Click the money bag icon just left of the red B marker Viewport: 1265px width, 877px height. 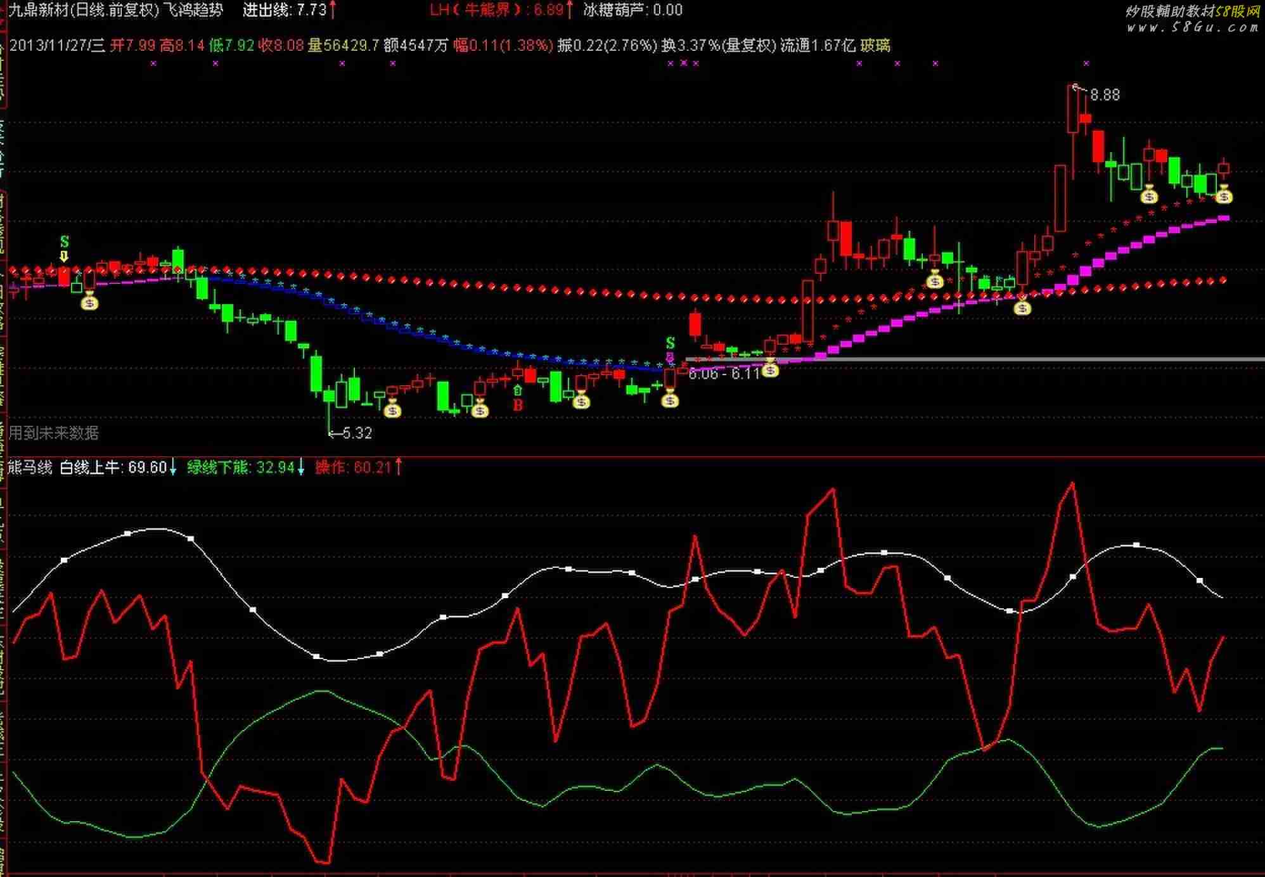click(x=480, y=410)
